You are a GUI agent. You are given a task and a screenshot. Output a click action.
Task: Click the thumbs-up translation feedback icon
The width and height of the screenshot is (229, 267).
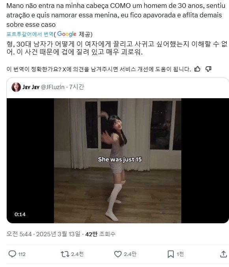click(x=197, y=69)
